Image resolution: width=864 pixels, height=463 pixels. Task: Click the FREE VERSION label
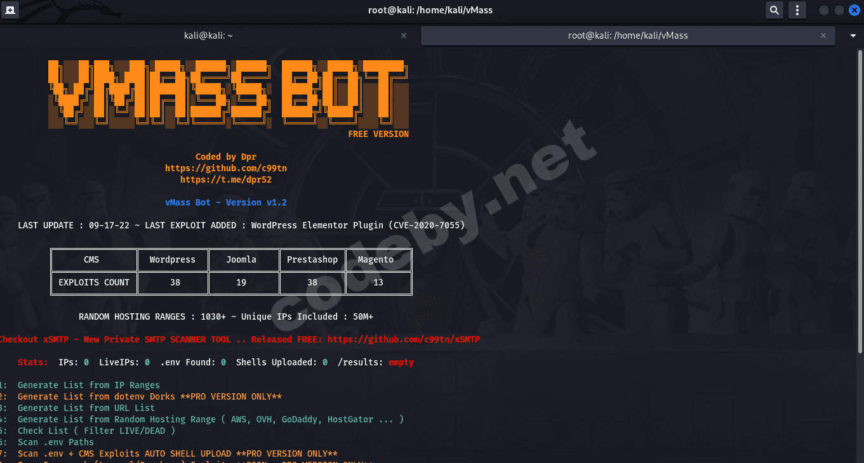[378, 134]
